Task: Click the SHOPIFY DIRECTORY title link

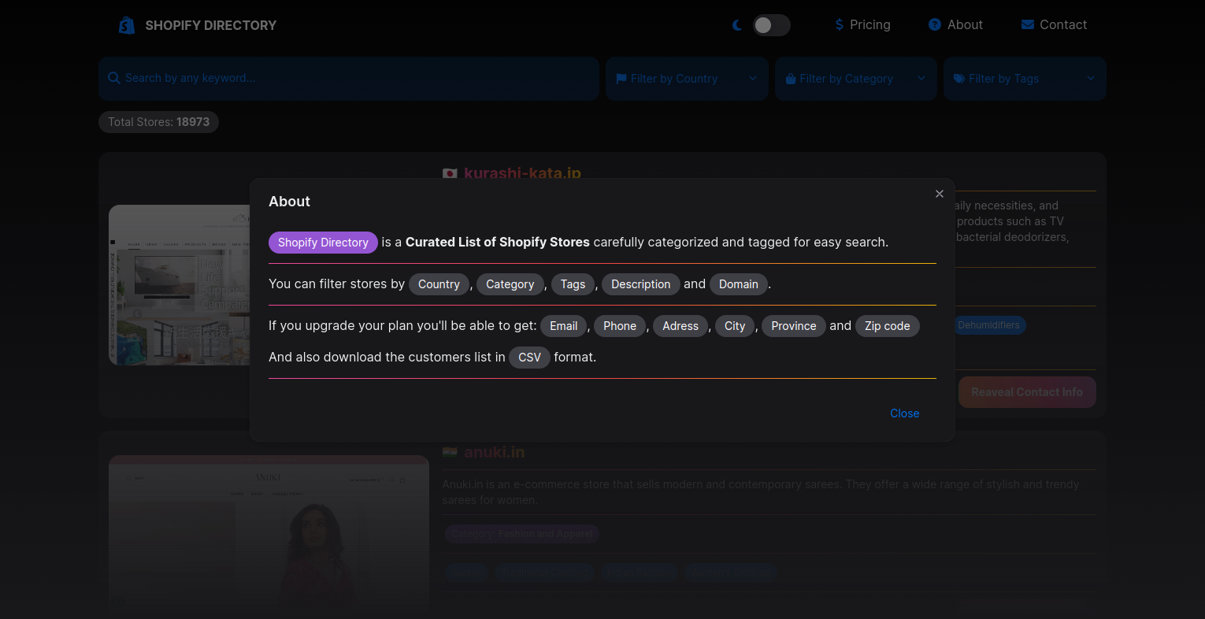Action: tap(211, 25)
